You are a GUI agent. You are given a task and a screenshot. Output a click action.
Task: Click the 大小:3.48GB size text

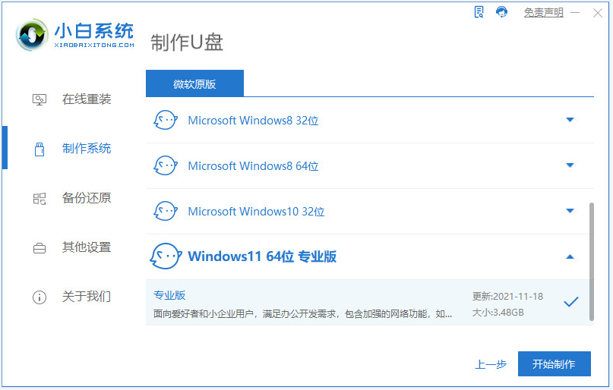pyautogui.click(x=498, y=313)
